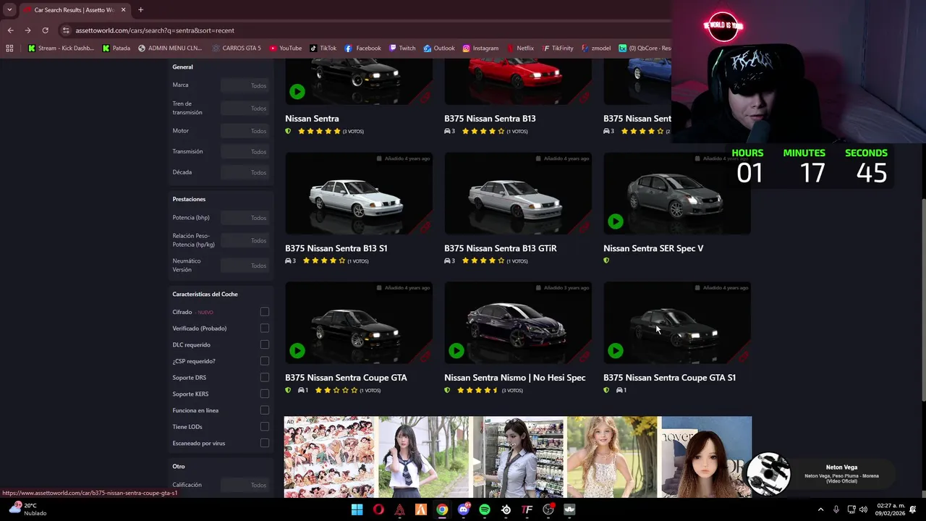This screenshot has height=521, width=926.
Task: Open Steam-like app icon in taskbar
Action: 506,509
